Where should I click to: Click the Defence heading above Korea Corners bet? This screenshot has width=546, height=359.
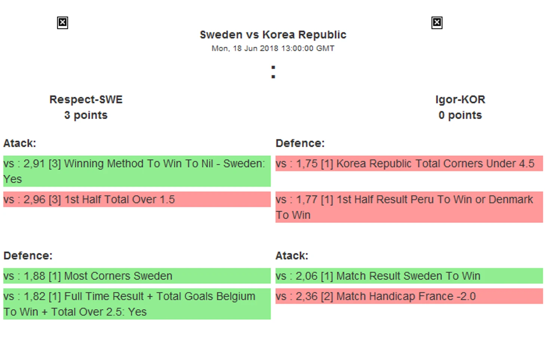(300, 143)
